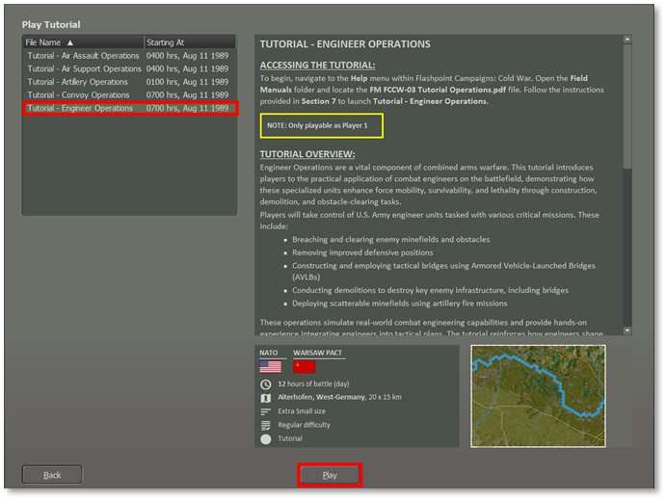Sort list by Starting At column header

pyautogui.click(x=188, y=42)
